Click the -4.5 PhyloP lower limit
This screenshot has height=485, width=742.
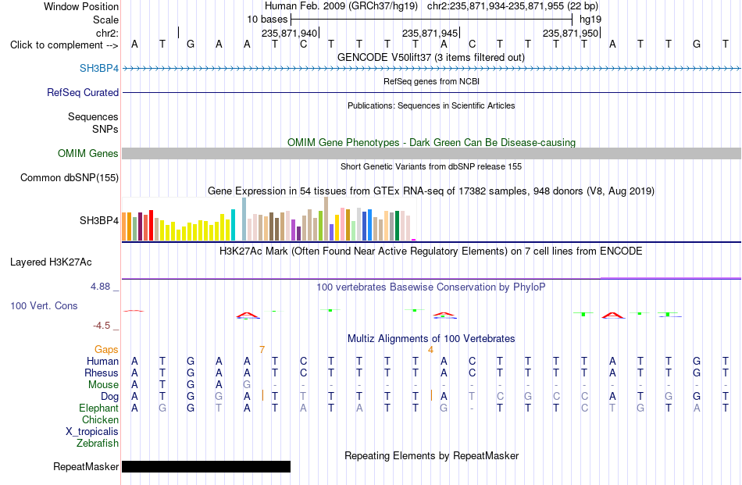[102, 326]
